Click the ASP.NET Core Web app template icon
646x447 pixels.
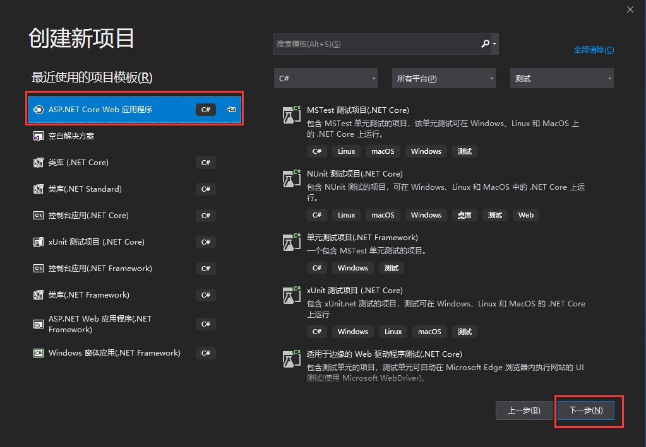[39, 109]
